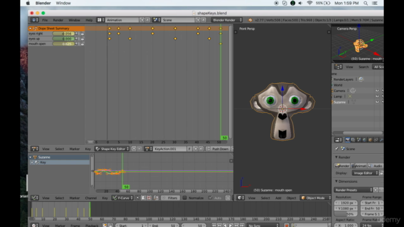Open the F-Curve mode dropdown
Screen dimensions: 404x227
coord(122,198)
